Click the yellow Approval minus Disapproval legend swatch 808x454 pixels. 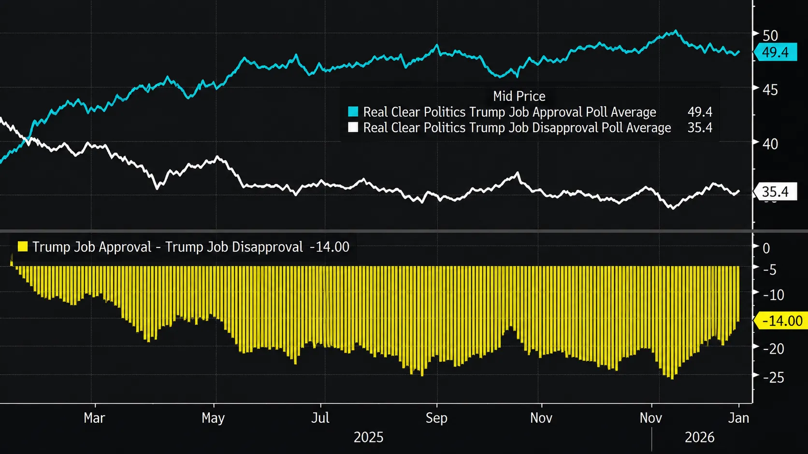pyautogui.click(x=23, y=247)
